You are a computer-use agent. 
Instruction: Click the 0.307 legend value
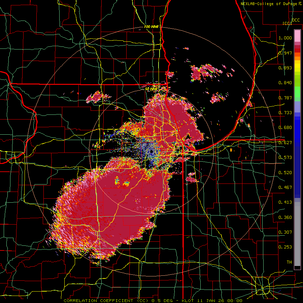[285, 232]
